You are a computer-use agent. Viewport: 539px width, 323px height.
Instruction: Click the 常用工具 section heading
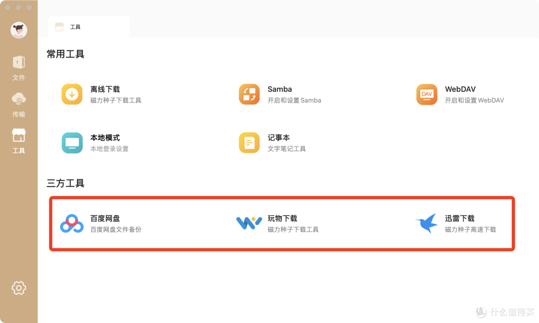coord(65,54)
